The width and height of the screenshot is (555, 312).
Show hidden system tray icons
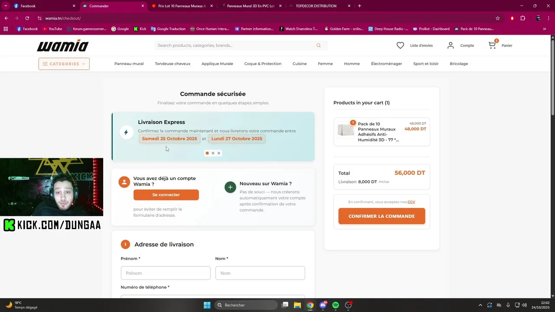pyautogui.click(x=480, y=305)
